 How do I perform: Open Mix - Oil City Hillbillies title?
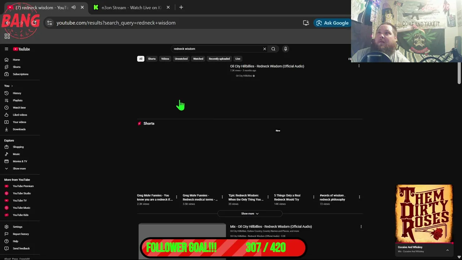pyautogui.click(x=271, y=226)
